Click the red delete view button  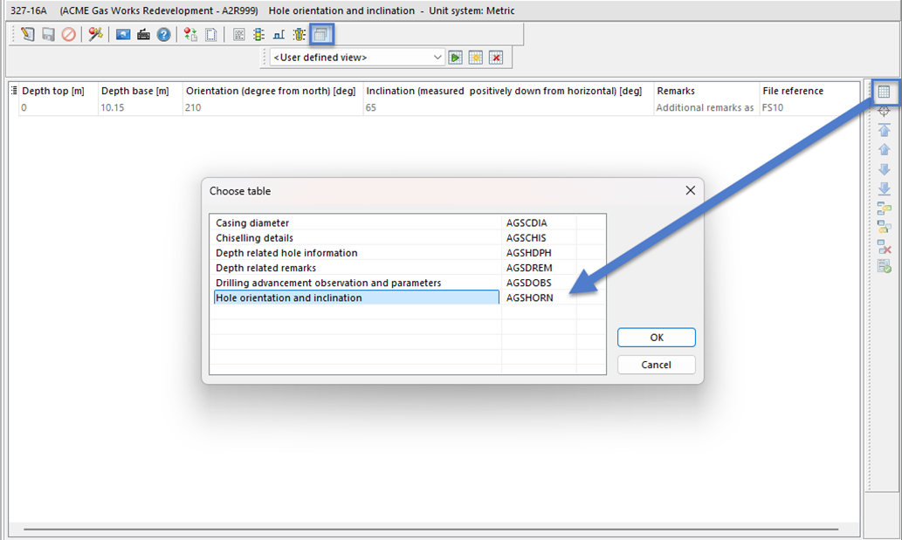[x=496, y=58]
